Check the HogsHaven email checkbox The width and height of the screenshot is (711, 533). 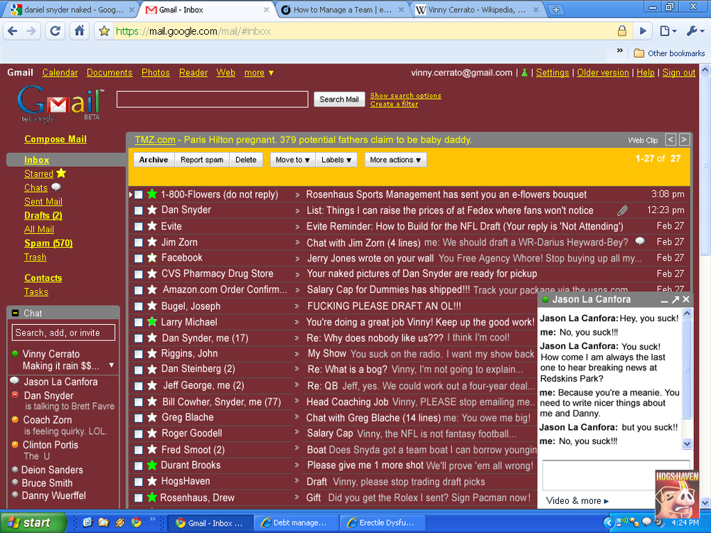139,482
